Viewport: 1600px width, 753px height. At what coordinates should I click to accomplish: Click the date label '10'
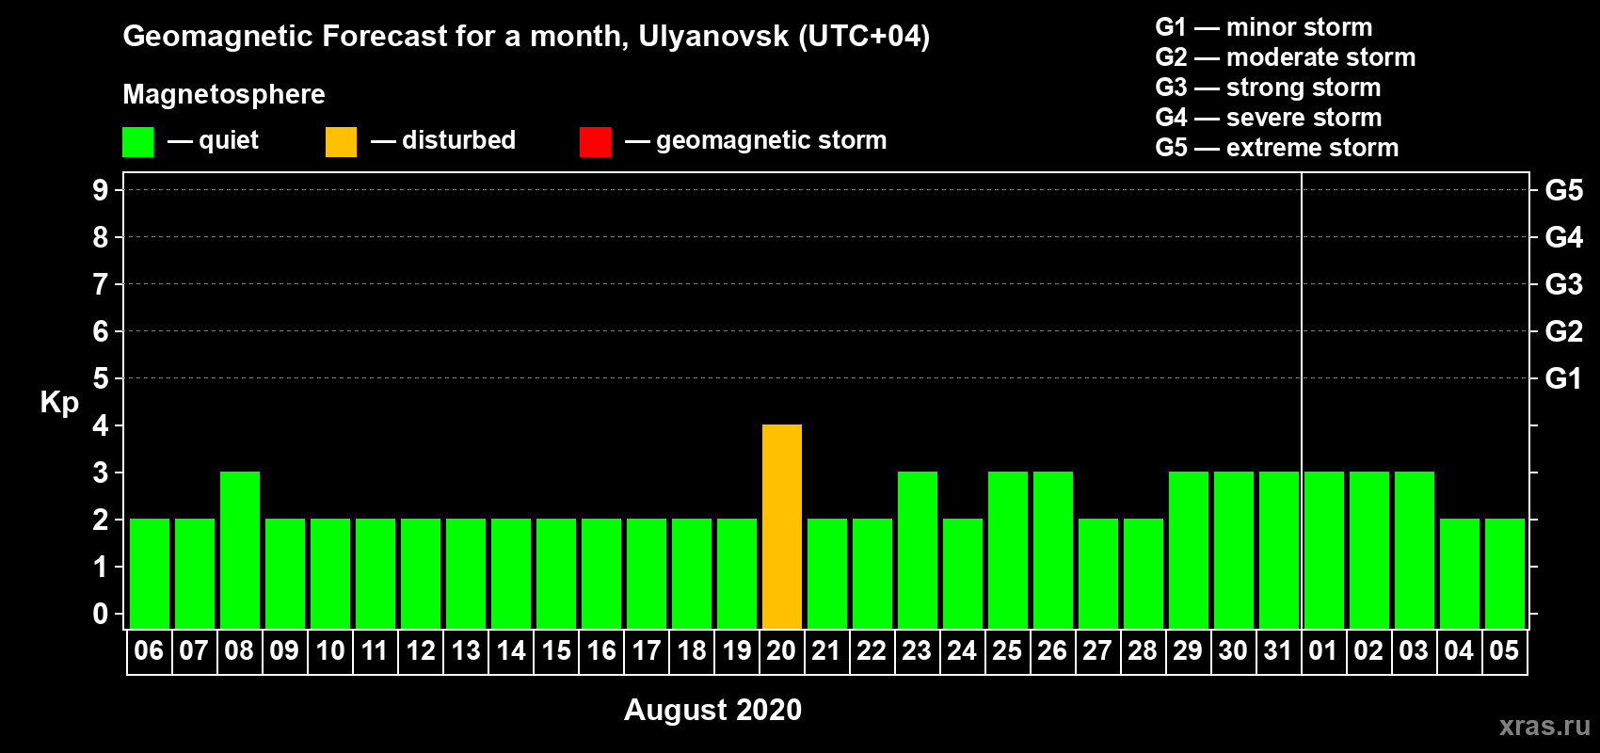pyautogui.click(x=329, y=650)
